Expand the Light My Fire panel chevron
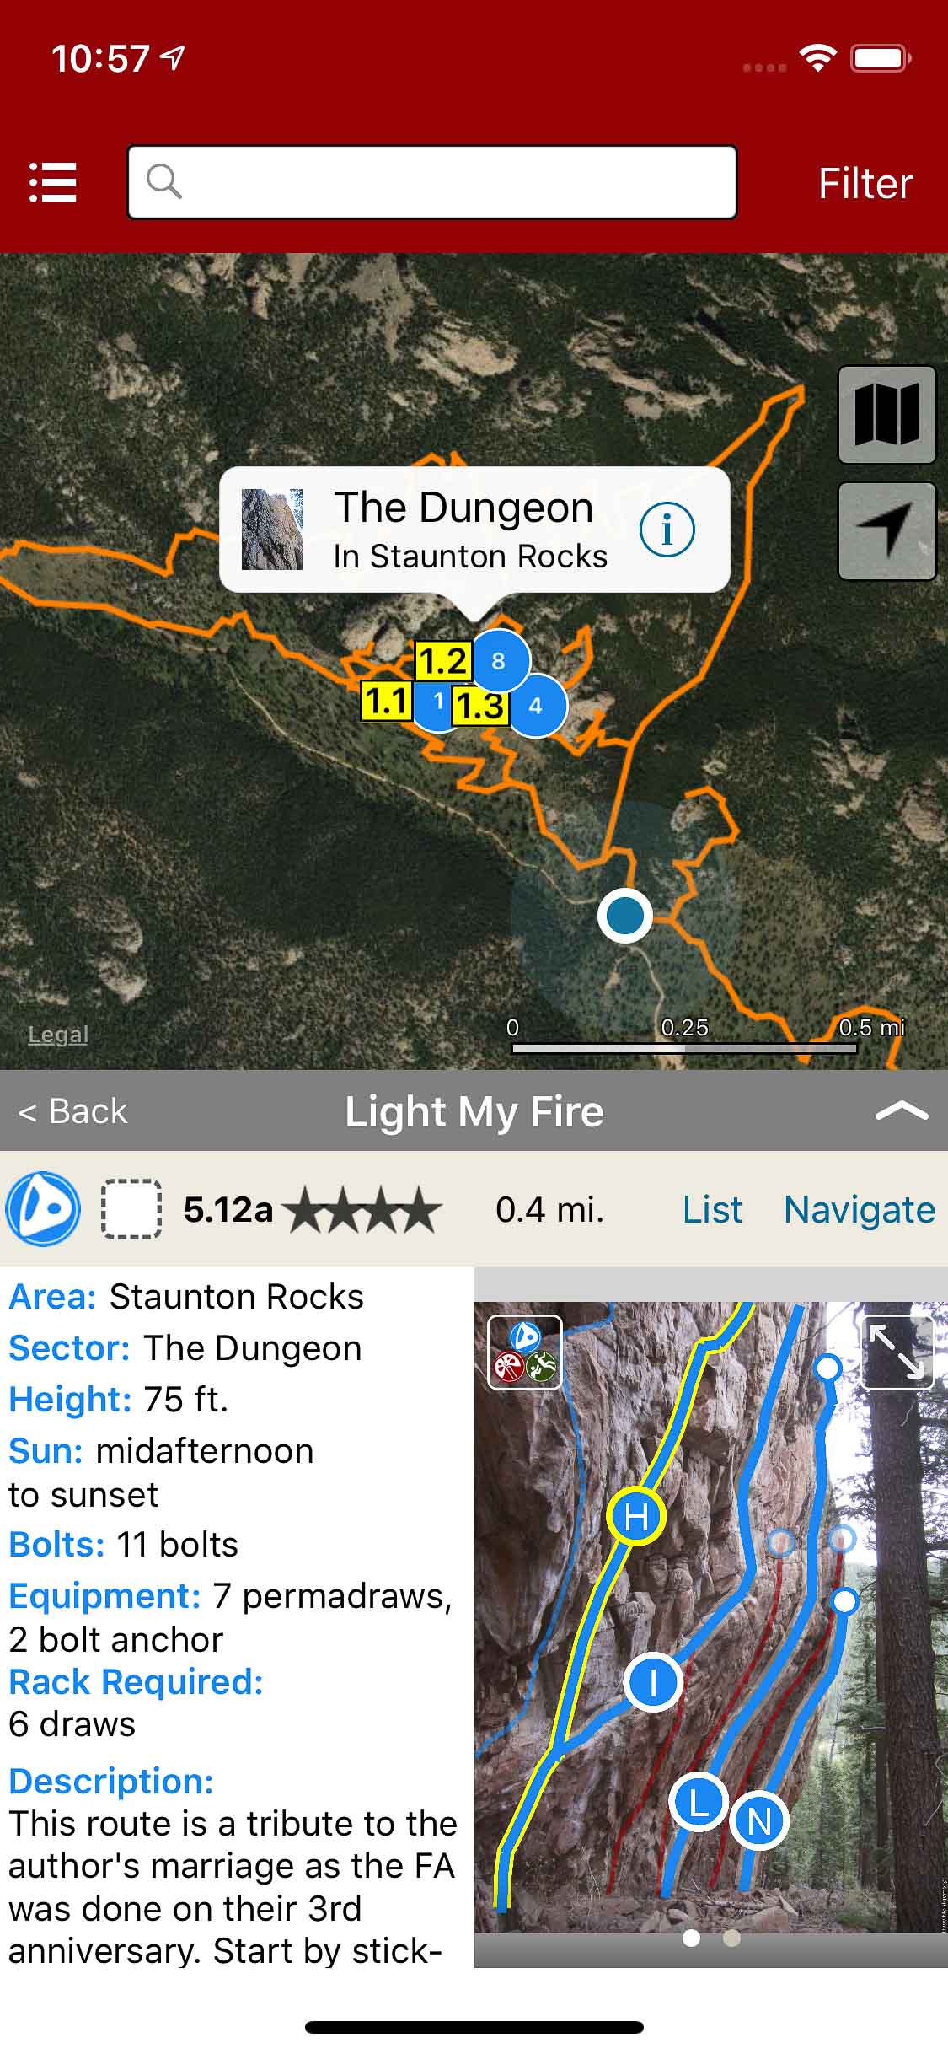Screen dimensions: 948x2054 [x=901, y=1111]
